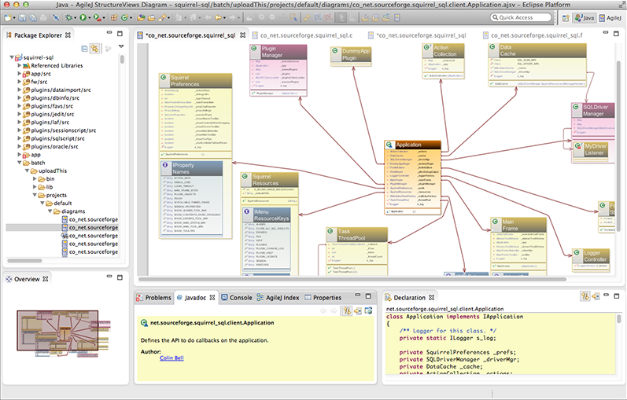Screen dimensions: 627x400
Task: Click Run External Tools icon
Action: pos(98,17)
